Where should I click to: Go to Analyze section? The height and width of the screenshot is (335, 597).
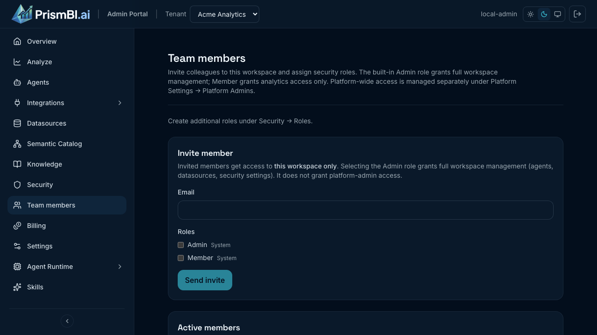(67, 62)
